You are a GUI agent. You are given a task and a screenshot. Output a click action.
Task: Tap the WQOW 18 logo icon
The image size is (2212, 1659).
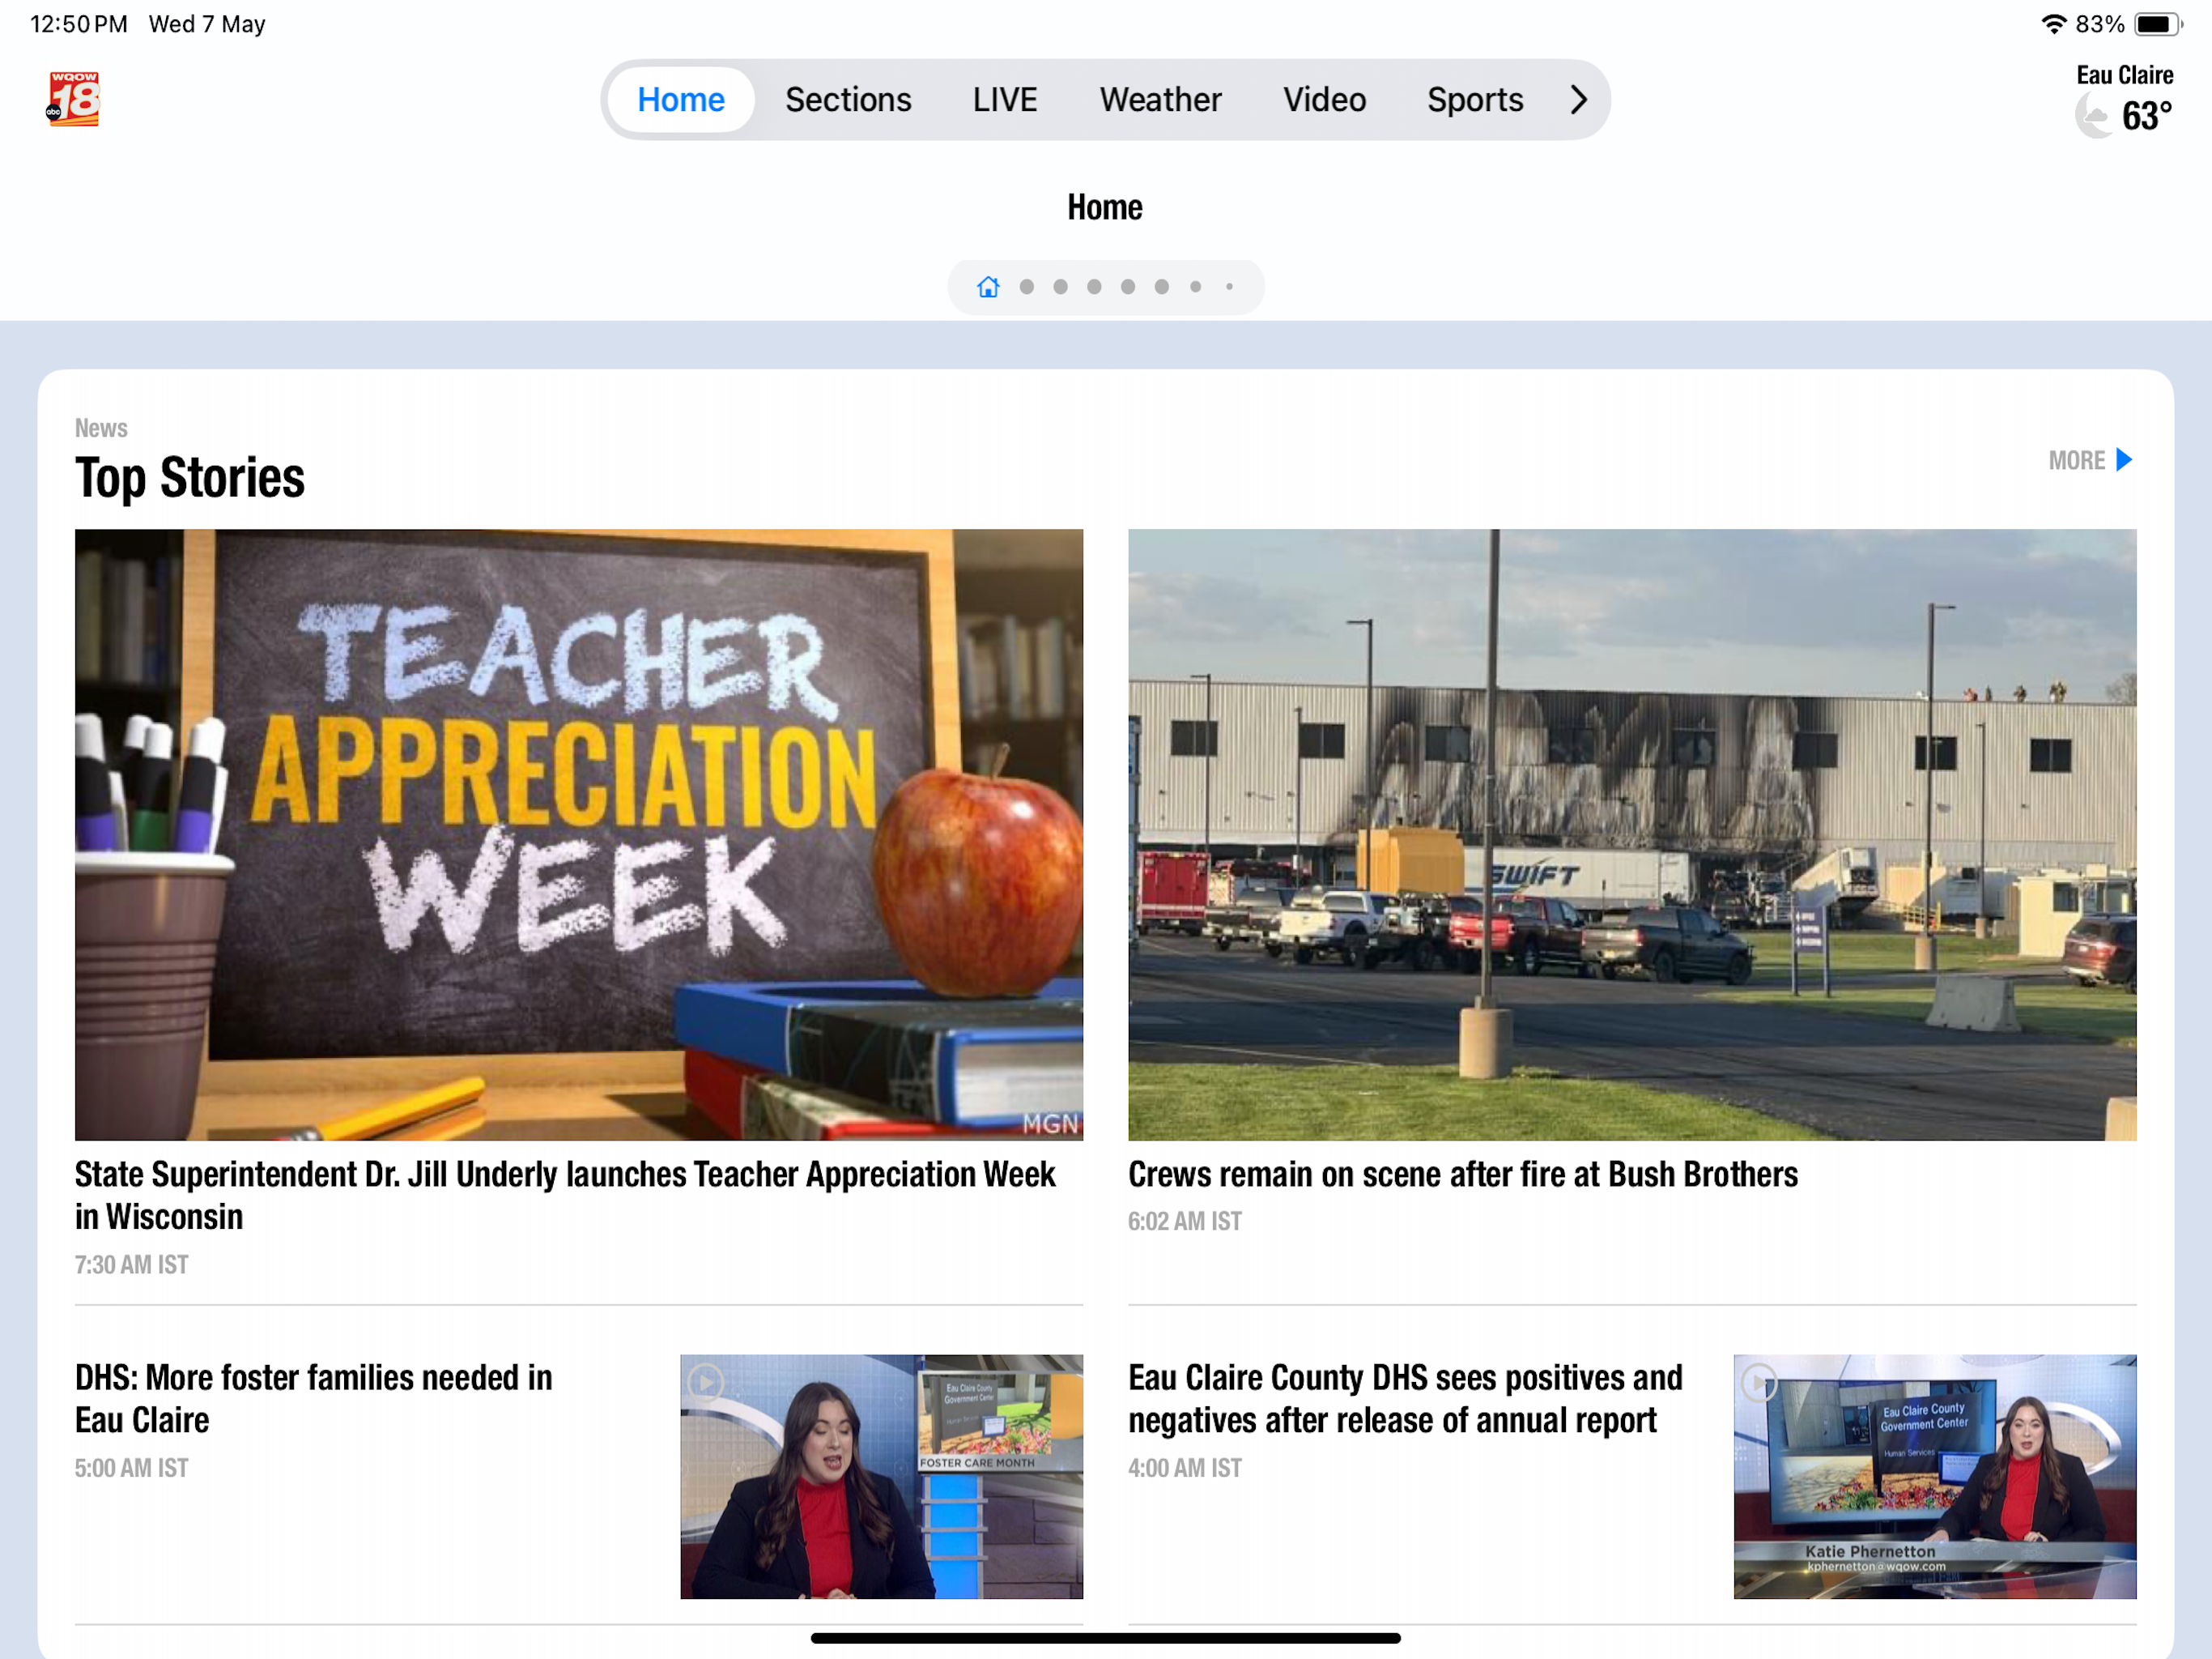(x=74, y=99)
